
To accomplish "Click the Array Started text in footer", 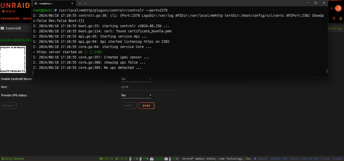I will click(x=14, y=159).
